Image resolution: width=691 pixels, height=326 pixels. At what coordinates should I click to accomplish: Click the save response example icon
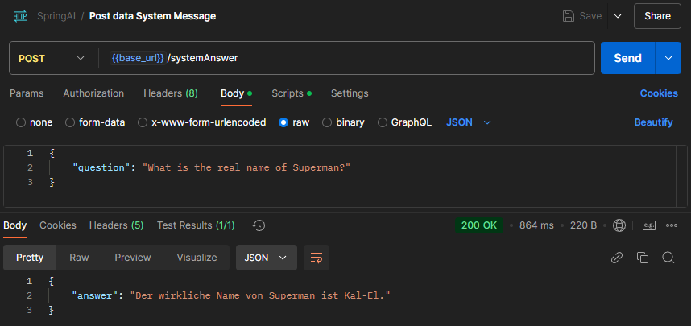tap(648, 225)
